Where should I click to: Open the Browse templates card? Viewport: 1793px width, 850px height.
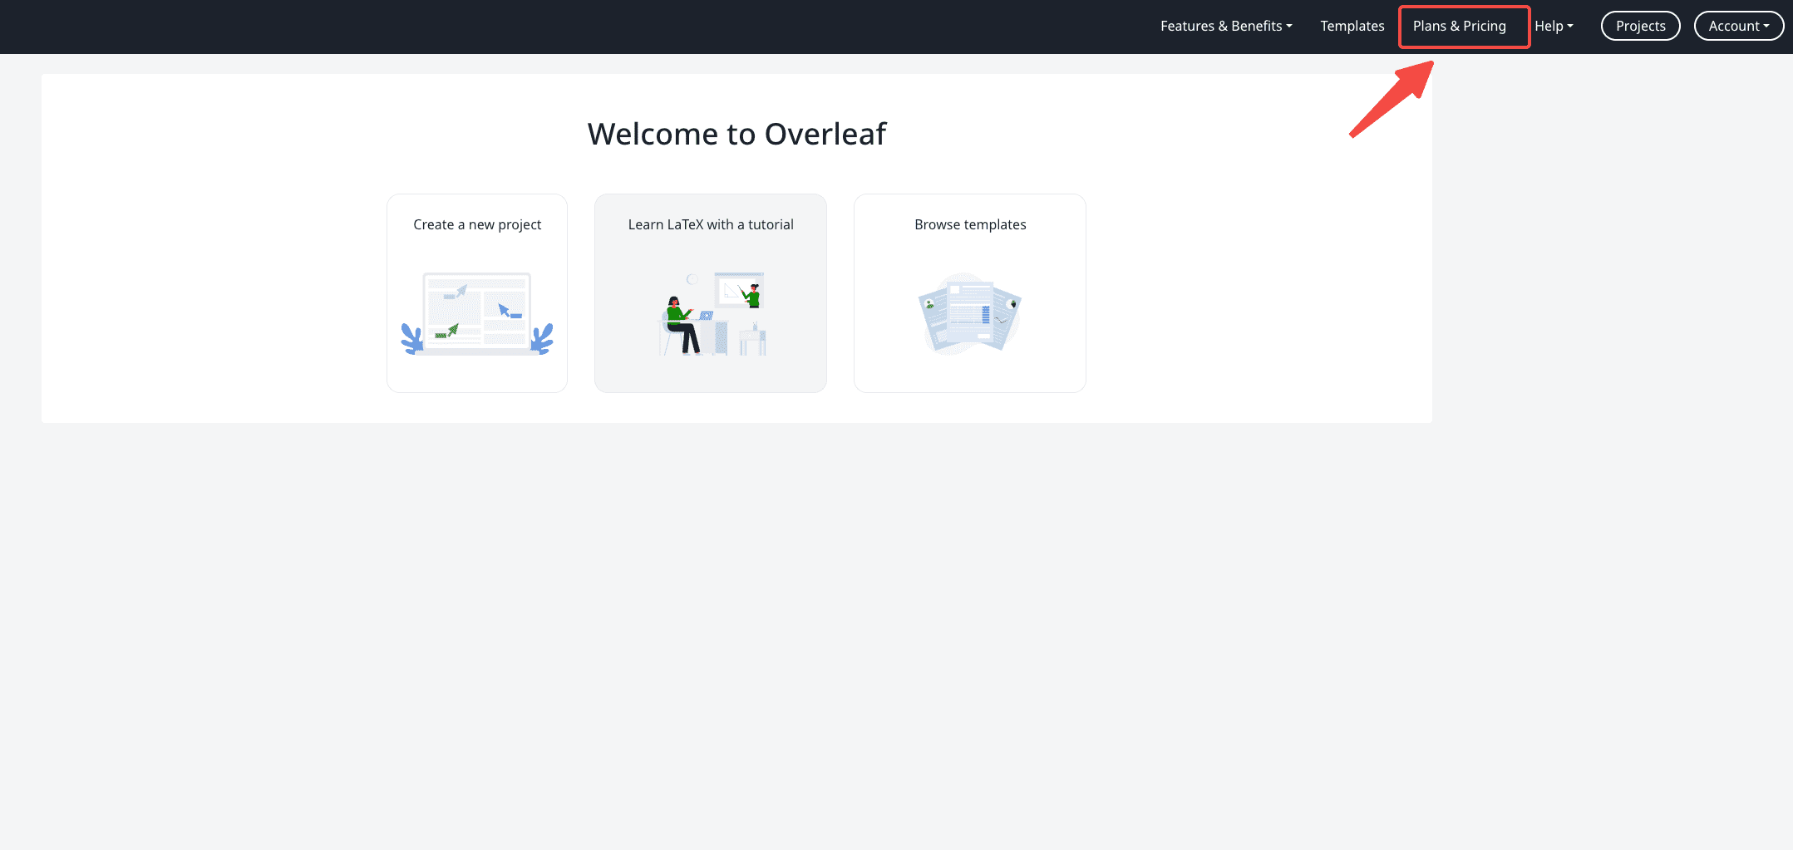[970, 293]
